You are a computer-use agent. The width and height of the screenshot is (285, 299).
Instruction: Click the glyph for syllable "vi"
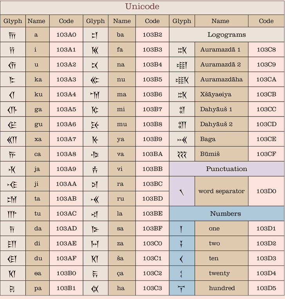point(95,169)
